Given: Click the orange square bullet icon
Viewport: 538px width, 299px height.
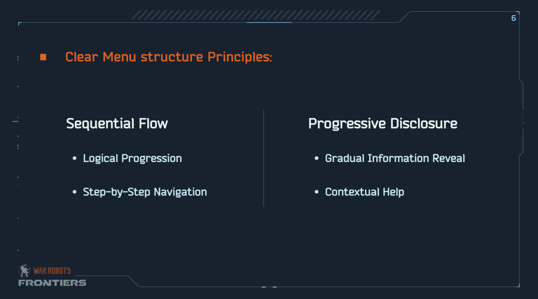Looking at the screenshot, I should click(43, 57).
